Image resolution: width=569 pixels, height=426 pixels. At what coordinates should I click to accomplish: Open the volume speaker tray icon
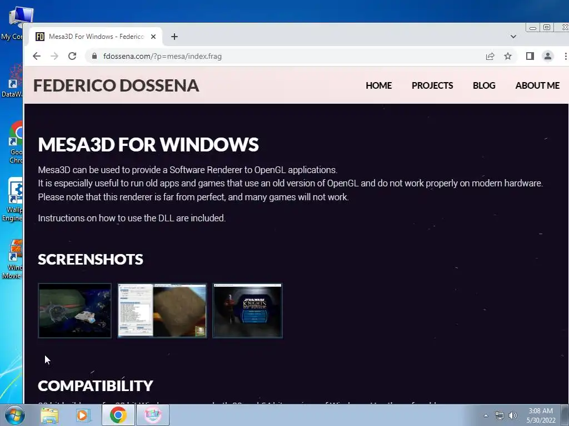click(x=513, y=415)
